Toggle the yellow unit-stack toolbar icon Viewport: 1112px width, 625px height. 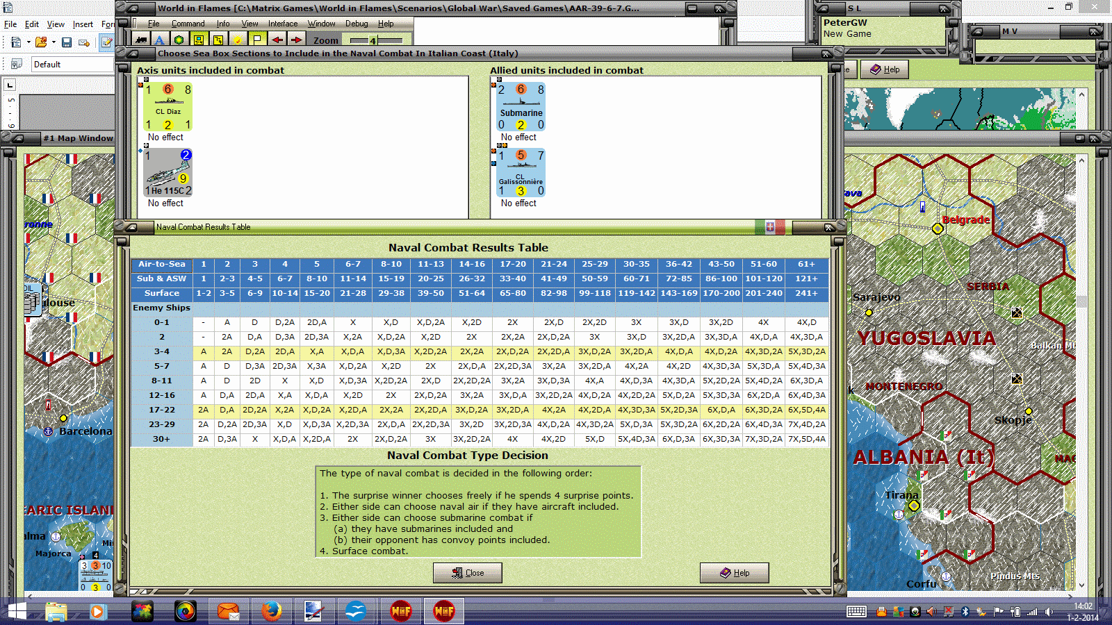(198, 40)
